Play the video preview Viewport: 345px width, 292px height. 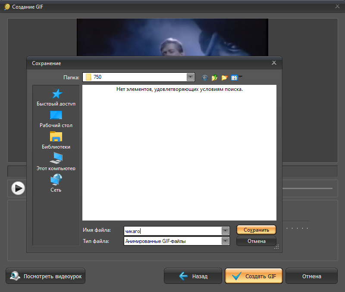(18, 188)
